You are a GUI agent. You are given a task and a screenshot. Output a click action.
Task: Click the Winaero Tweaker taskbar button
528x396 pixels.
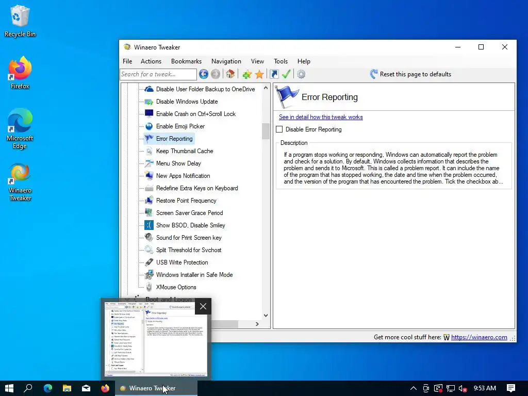point(156,388)
